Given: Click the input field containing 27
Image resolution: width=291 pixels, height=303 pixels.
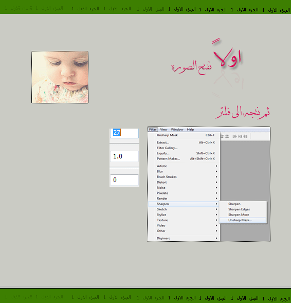Looking at the screenshot, I should click(x=124, y=133).
